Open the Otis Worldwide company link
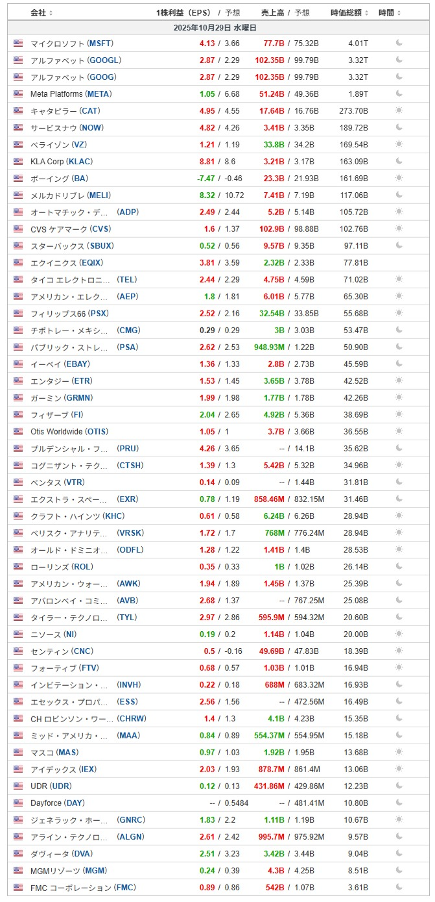Screen dimensions: 435x902 56,432
